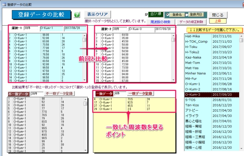Click 一致データ row with value 45.5
Image resolution: width=244 pixels, height=156 pixels.
tap(134, 106)
